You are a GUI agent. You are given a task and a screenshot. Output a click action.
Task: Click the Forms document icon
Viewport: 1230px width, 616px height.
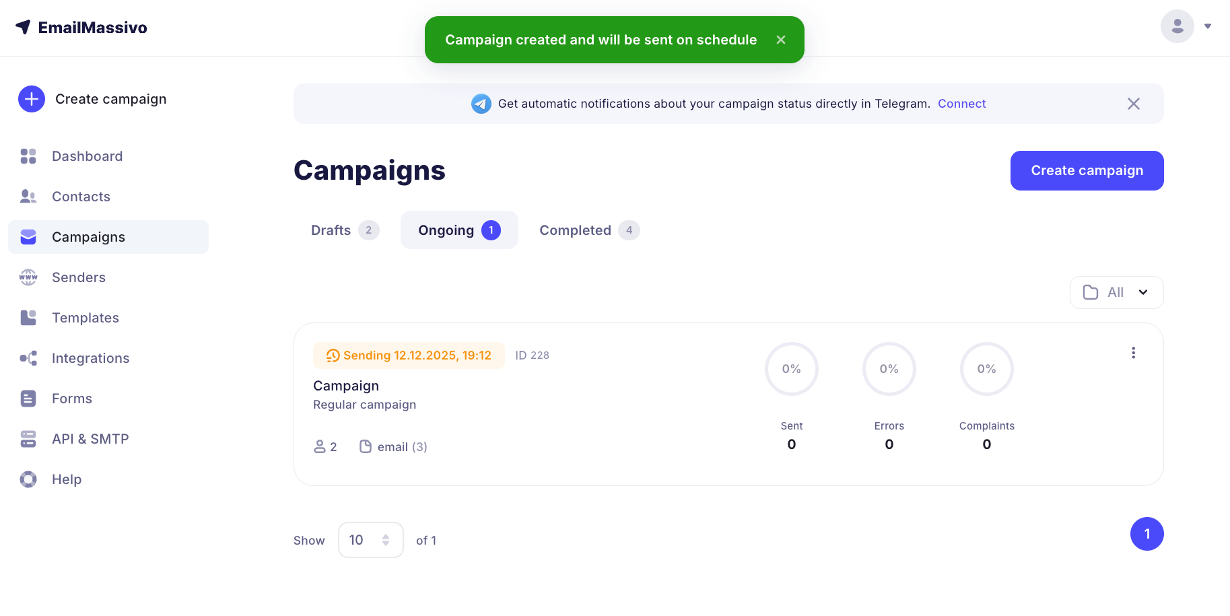point(28,399)
